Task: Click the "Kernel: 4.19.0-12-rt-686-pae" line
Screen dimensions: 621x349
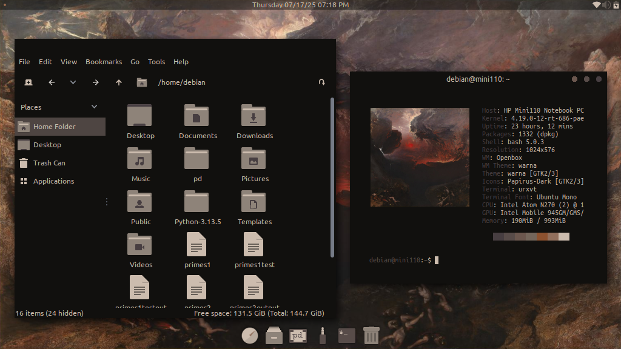Action: [x=532, y=118]
